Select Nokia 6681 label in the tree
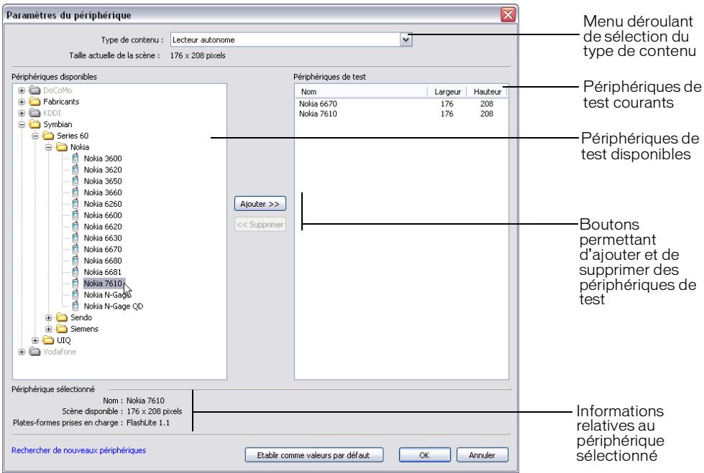The height and width of the screenshot is (473, 704). pyautogui.click(x=102, y=272)
